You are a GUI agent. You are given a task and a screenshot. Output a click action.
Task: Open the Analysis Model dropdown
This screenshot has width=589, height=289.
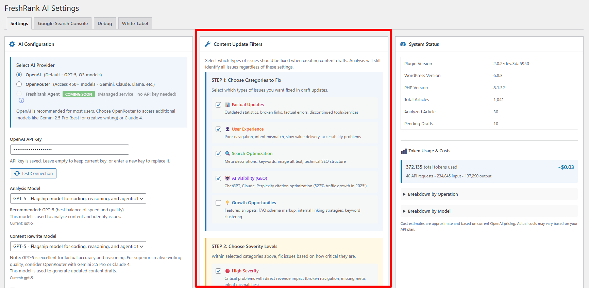pos(78,198)
